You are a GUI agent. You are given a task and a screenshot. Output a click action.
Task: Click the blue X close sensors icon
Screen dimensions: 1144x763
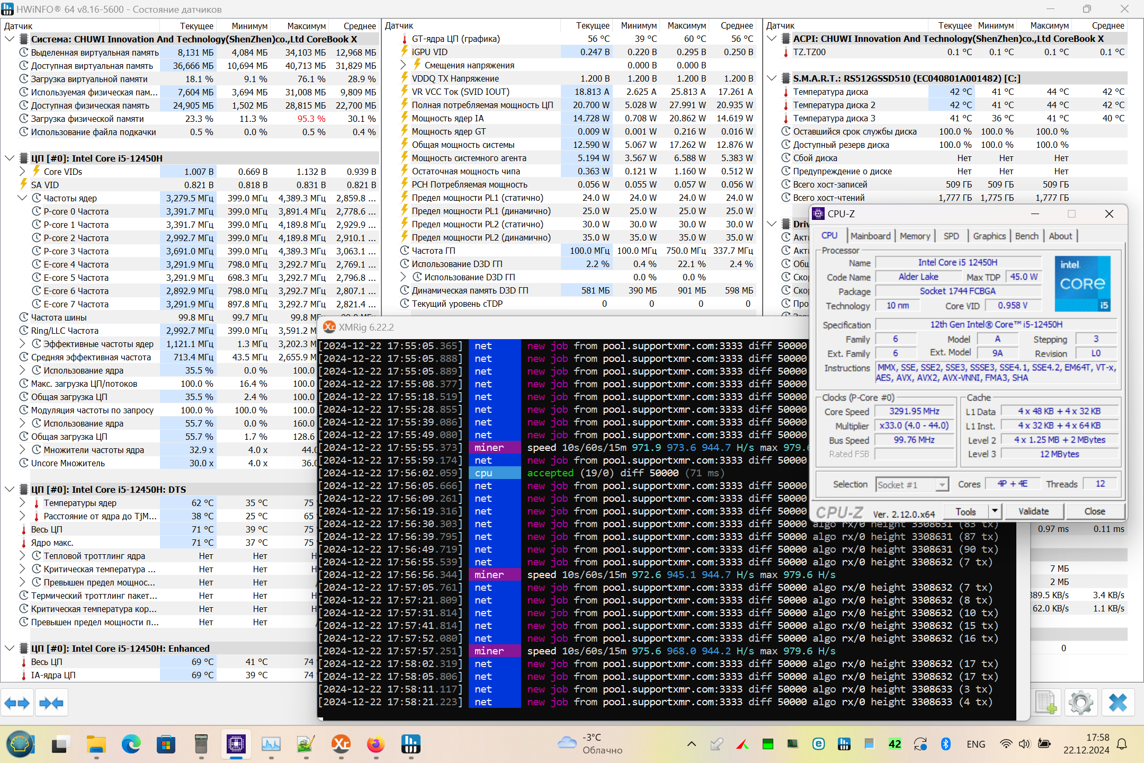(x=1118, y=704)
